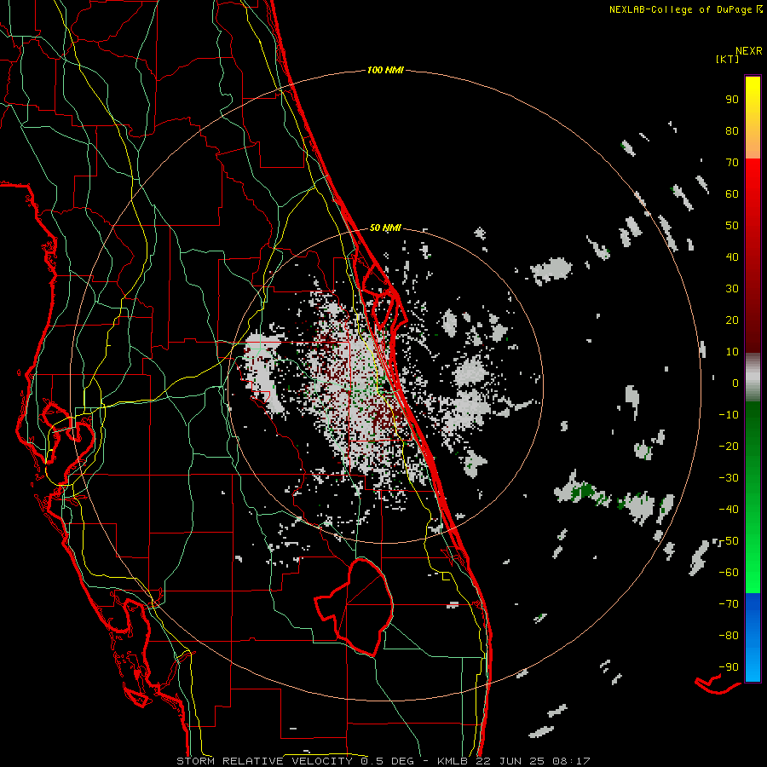The height and width of the screenshot is (767, 767).
Task: Click the 40 value on the velocity scale
Action: (732, 257)
